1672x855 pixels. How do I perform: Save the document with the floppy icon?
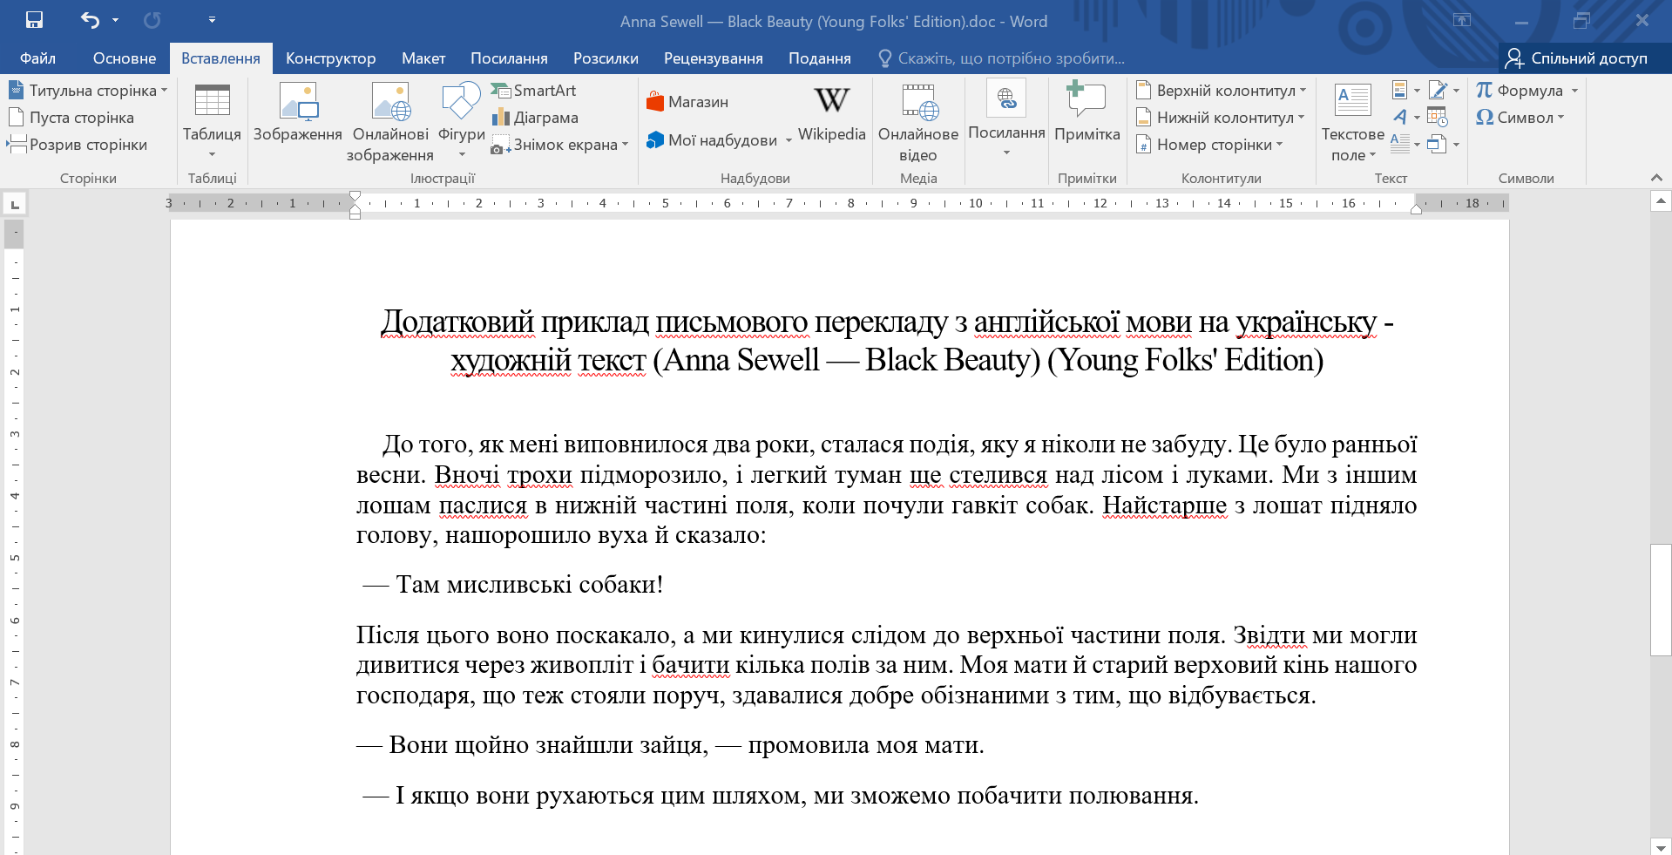[34, 20]
